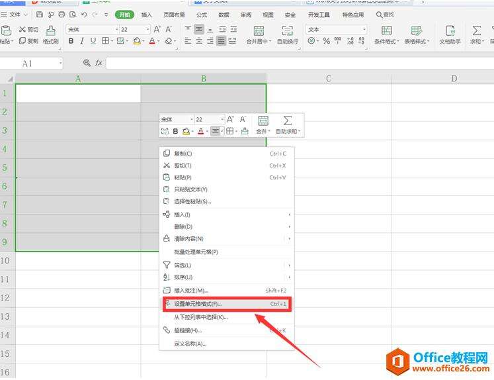Viewport: 494px width, 380px height.
Task: Open the number format dropdown (文本)
Action: (364, 29)
